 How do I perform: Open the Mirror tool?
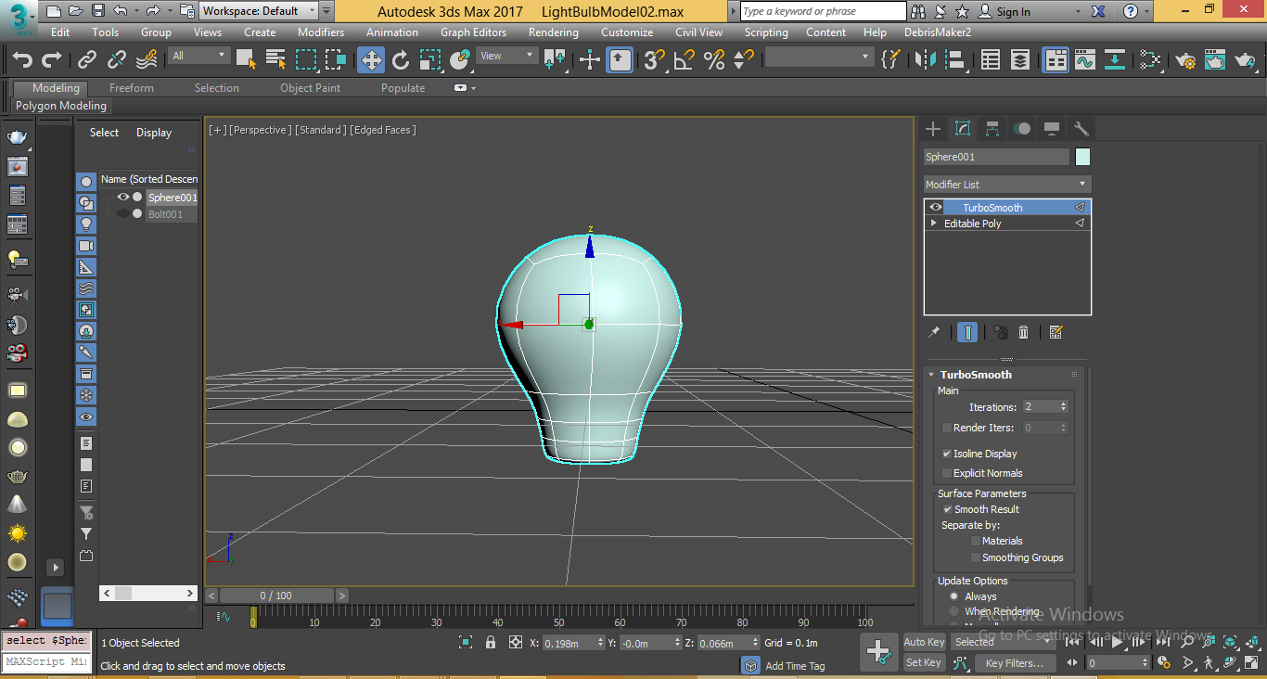(x=925, y=59)
